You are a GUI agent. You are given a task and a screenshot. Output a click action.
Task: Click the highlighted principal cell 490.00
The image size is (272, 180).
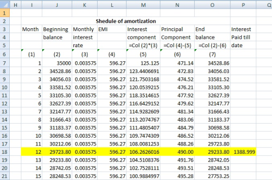coord(177,152)
